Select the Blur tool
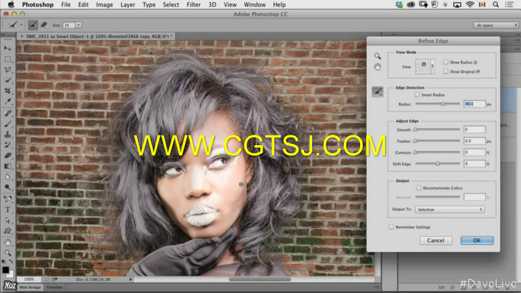This screenshot has width=521, height=293. 8,176
